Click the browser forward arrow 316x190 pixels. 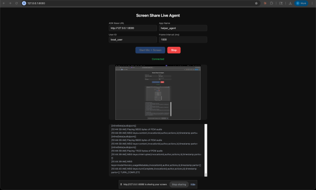(x=10, y=3)
